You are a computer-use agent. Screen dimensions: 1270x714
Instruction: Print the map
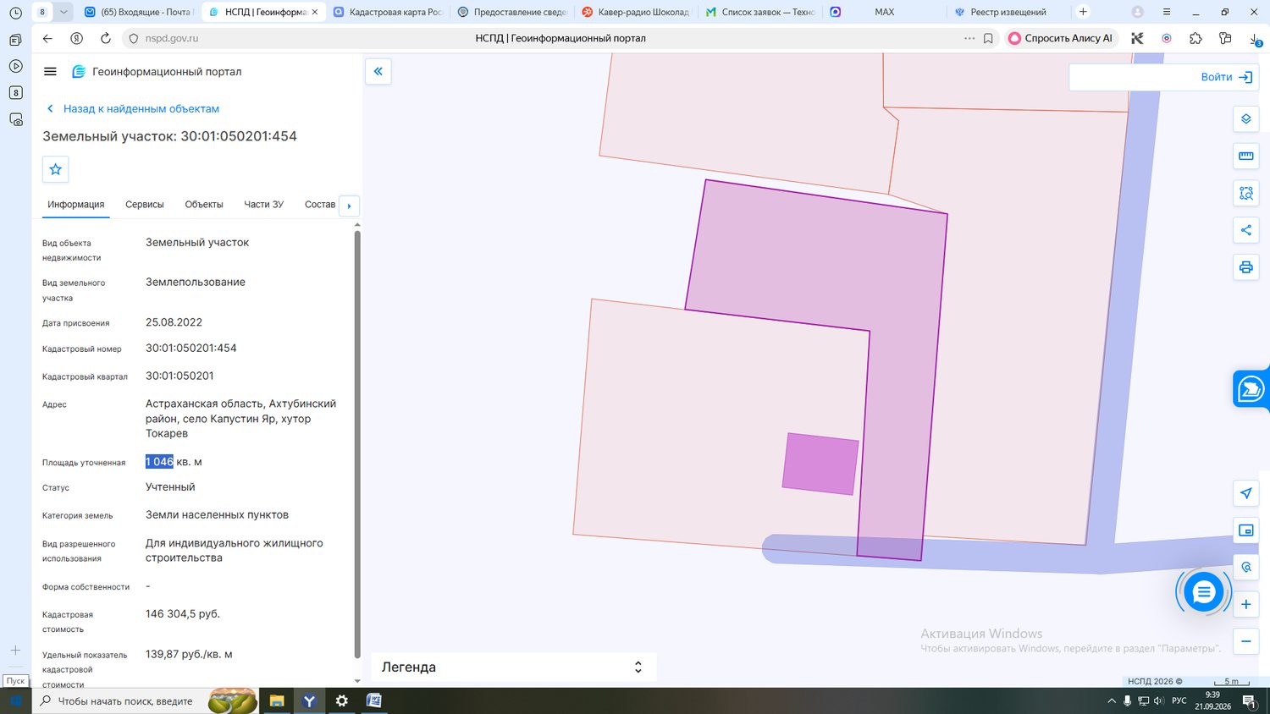(x=1245, y=267)
